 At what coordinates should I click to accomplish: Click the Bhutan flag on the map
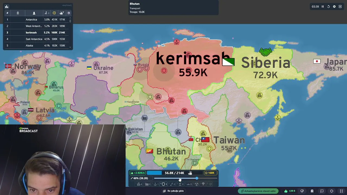(x=149, y=151)
